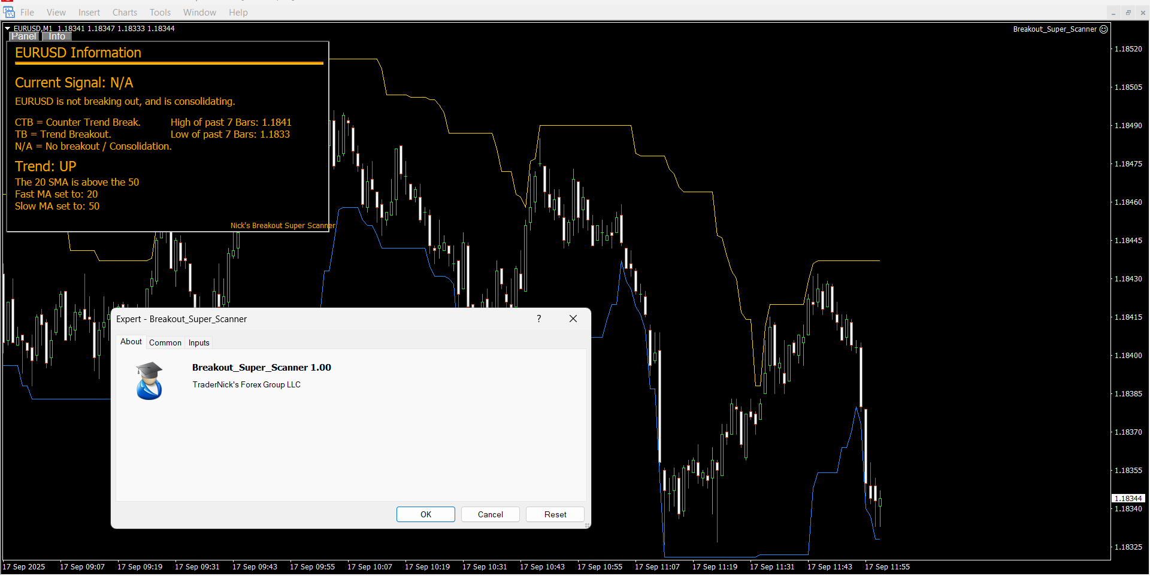1150x576 pixels.
Task: Open the Tools menu
Action: click(160, 13)
